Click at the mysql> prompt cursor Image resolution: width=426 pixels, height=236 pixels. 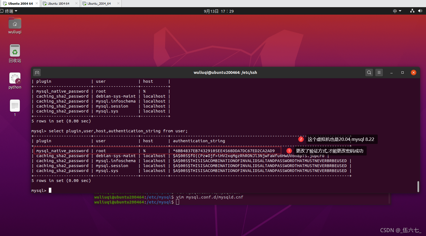(x=50, y=190)
